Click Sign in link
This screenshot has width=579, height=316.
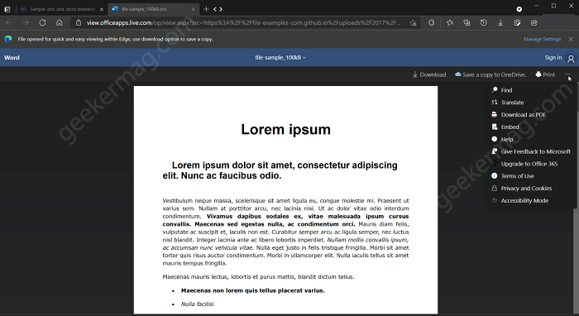point(553,58)
